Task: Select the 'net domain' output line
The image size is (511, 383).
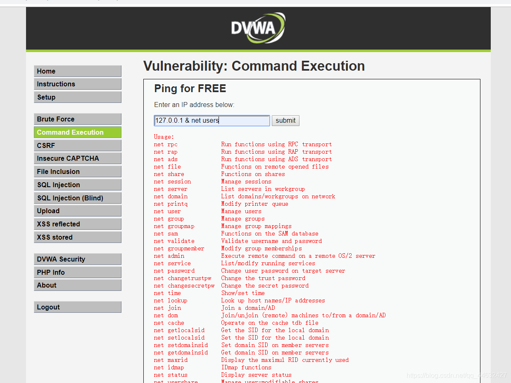Action: 245,196
